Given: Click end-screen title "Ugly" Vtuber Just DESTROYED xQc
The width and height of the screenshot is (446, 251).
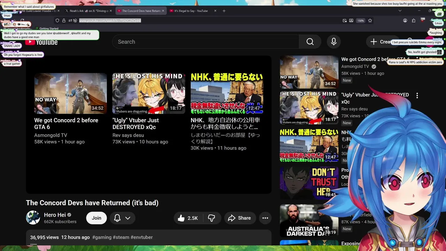Looking at the screenshot, I should point(136,124).
